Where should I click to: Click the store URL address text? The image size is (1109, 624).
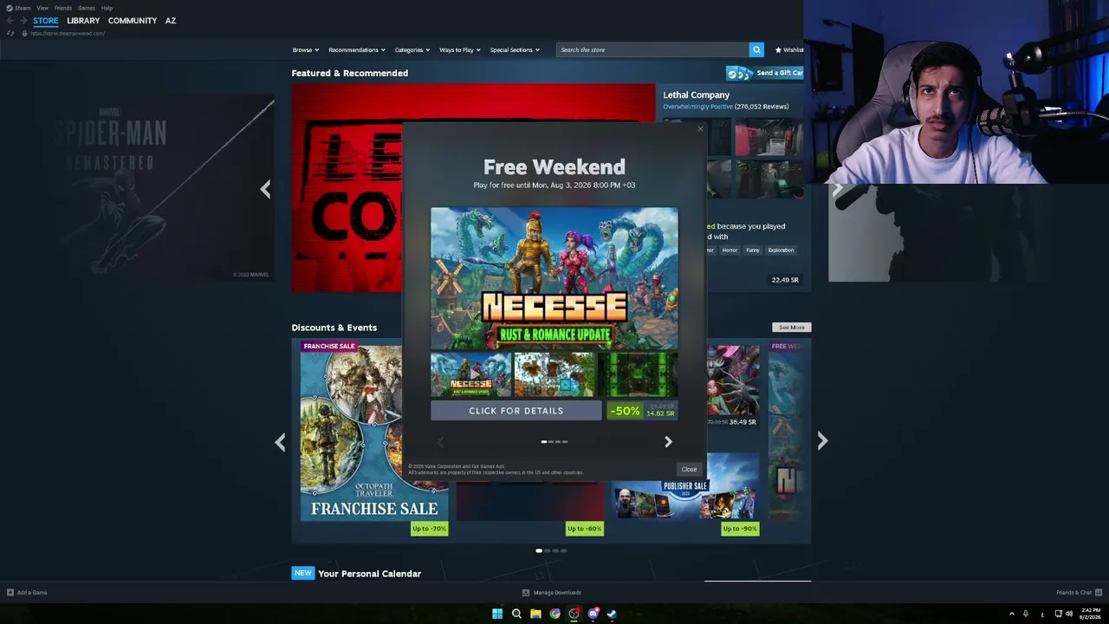click(68, 33)
